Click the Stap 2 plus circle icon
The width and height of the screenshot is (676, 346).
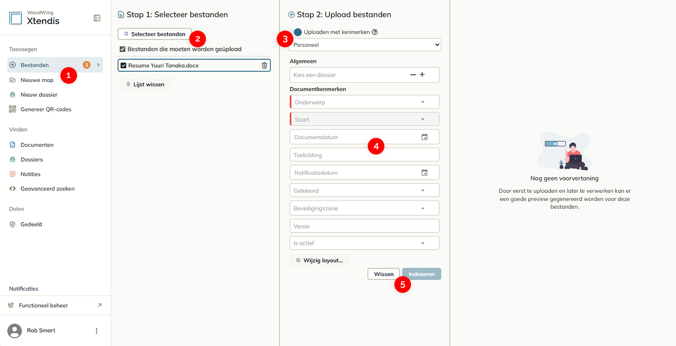pyautogui.click(x=292, y=15)
